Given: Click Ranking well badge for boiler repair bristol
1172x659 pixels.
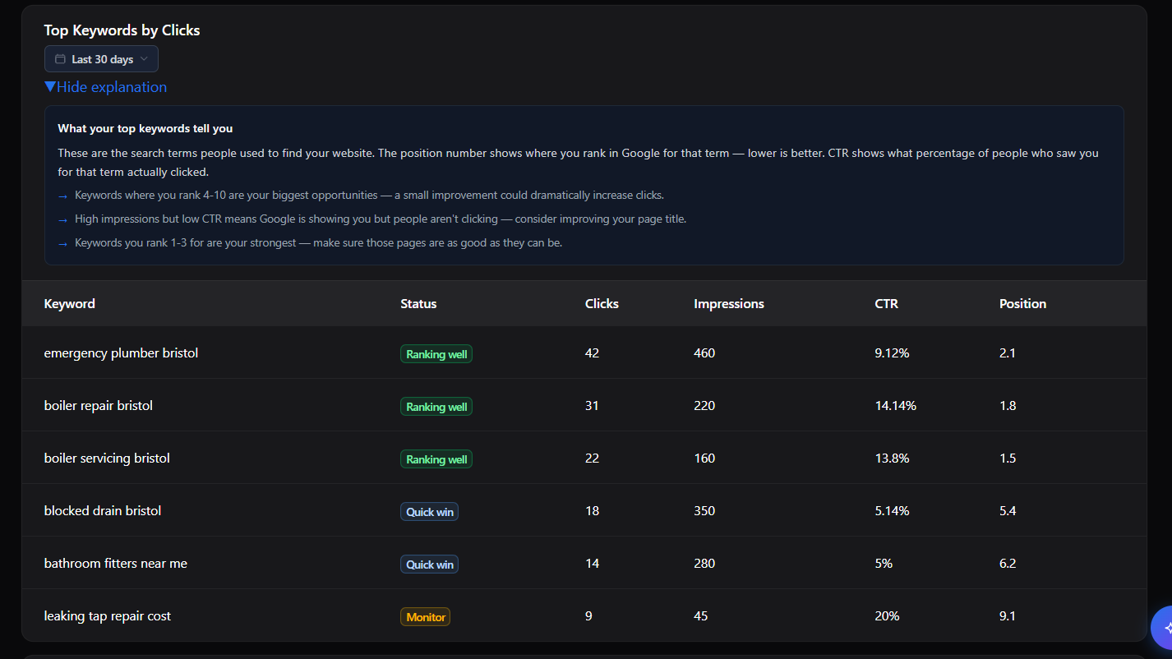Looking at the screenshot, I should (436, 407).
